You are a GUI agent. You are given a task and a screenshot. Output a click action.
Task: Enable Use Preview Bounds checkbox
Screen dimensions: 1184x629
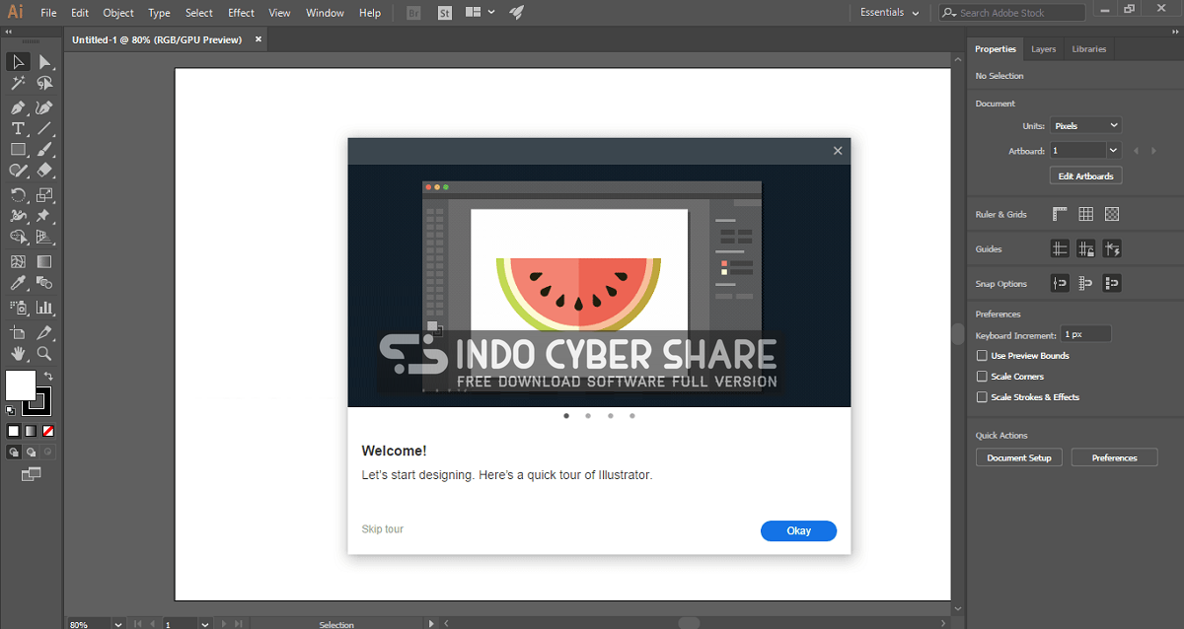coord(982,356)
